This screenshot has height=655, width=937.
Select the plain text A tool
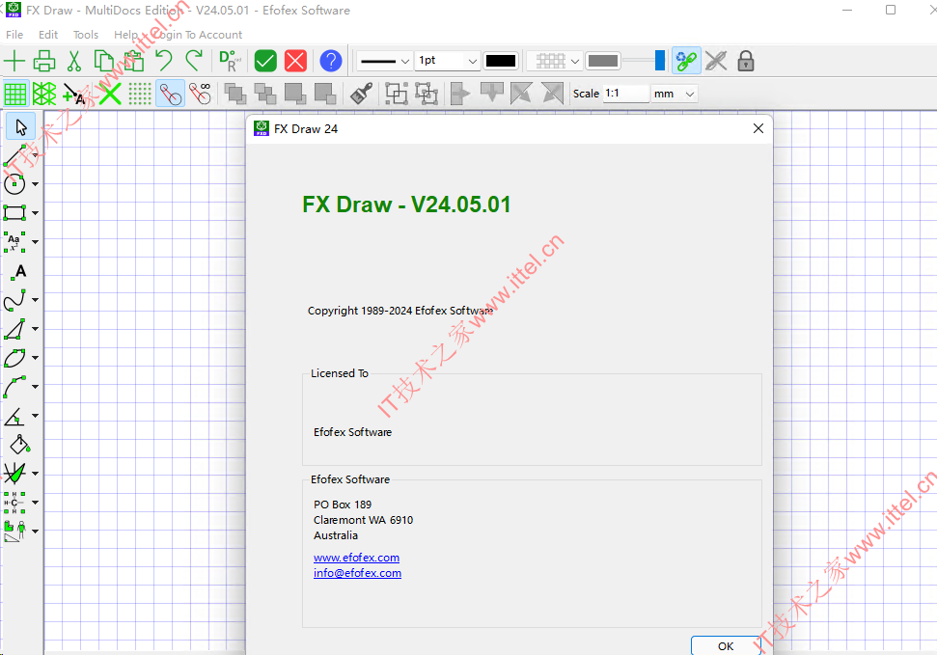(19, 272)
